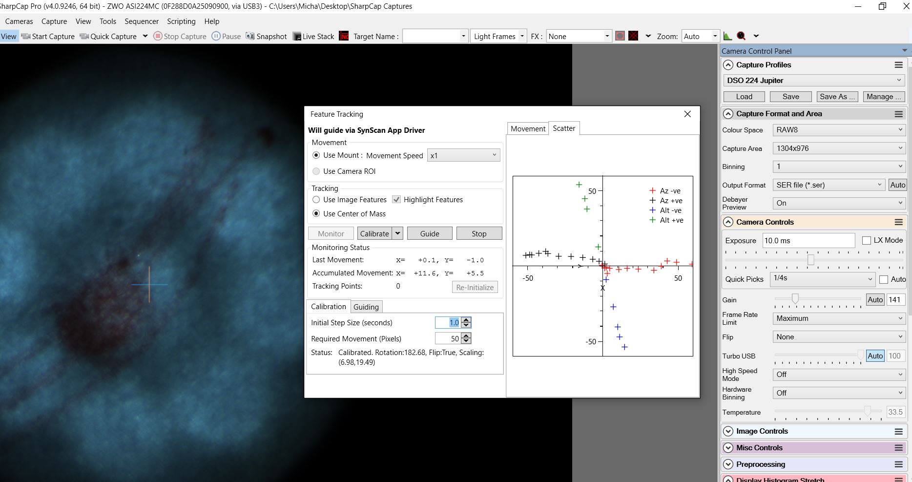Open the reticule options dropdown arrow
The width and height of the screenshot is (912, 482).
(648, 36)
